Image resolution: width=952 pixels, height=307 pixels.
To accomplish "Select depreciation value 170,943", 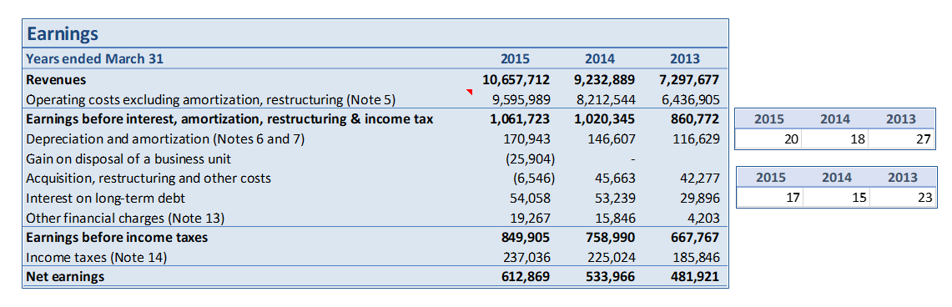I will click(x=527, y=139).
